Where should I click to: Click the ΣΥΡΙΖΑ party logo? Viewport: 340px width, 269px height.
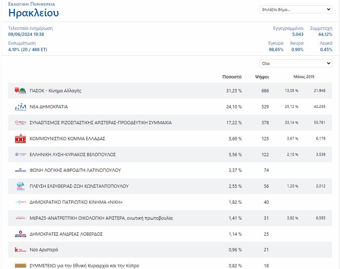coord(21,122)
